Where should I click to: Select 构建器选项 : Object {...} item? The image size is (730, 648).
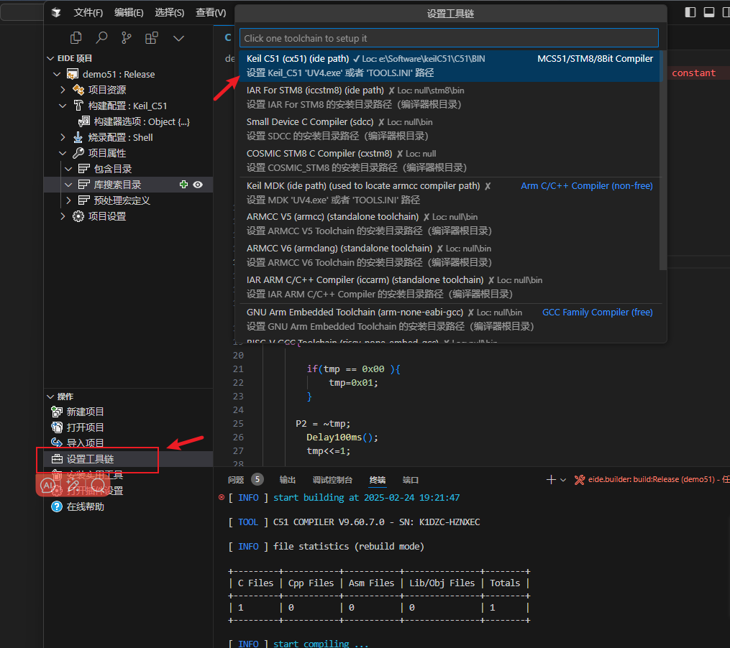click(x=142, y=122)
